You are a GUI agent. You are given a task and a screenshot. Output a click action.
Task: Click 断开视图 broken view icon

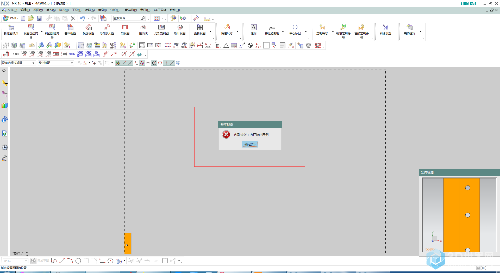(x=180, y=30)
